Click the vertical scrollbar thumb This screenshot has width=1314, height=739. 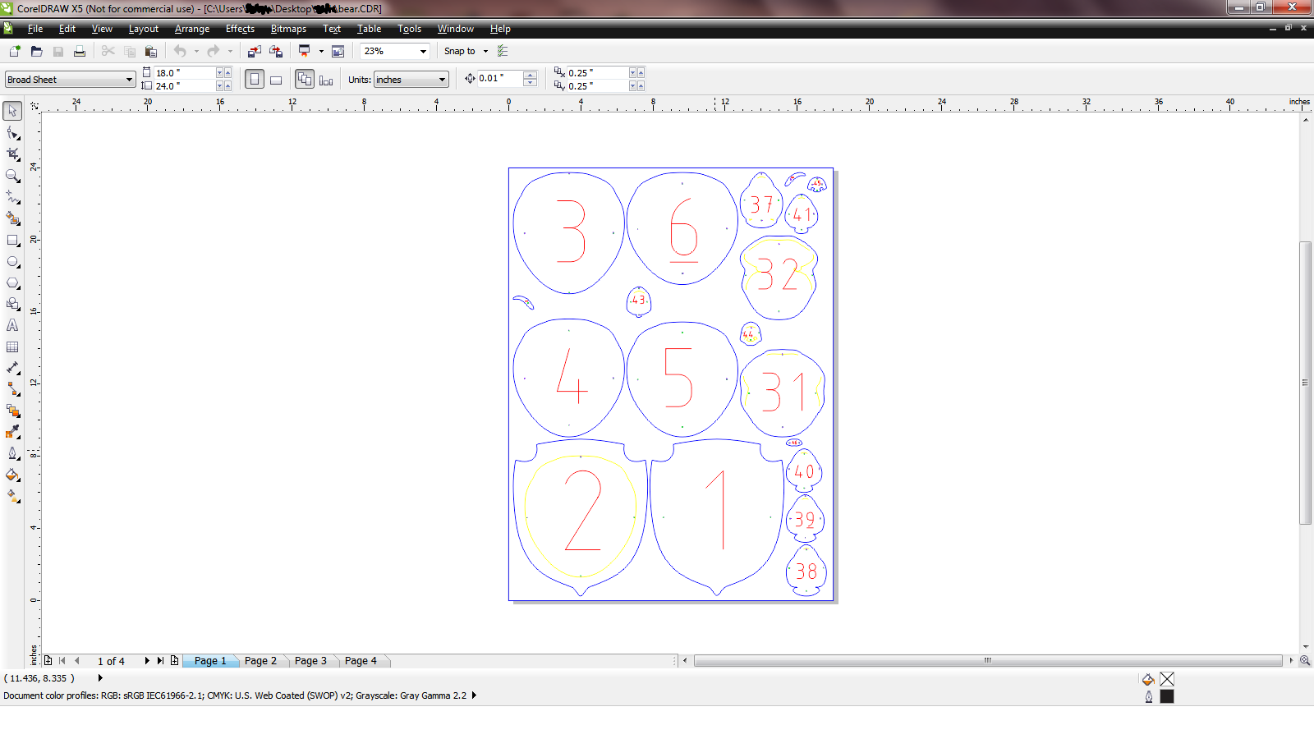(1305, 383)
